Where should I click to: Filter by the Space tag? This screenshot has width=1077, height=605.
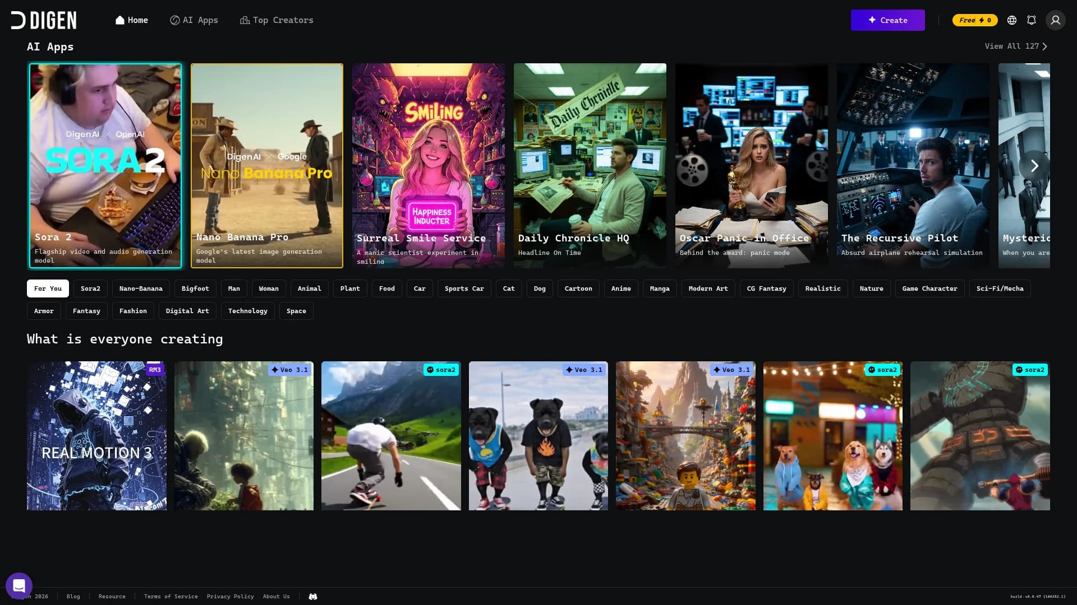pos(296,311)
